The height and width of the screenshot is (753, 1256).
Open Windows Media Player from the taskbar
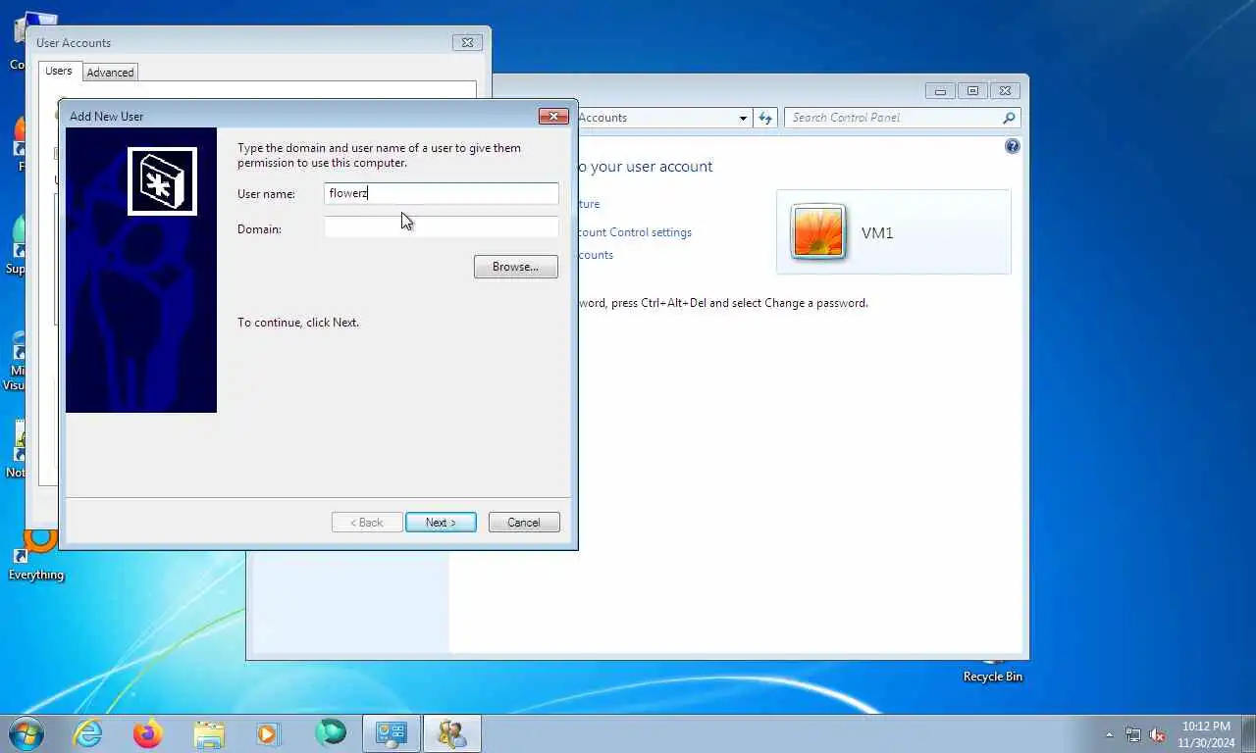[268, 733]
